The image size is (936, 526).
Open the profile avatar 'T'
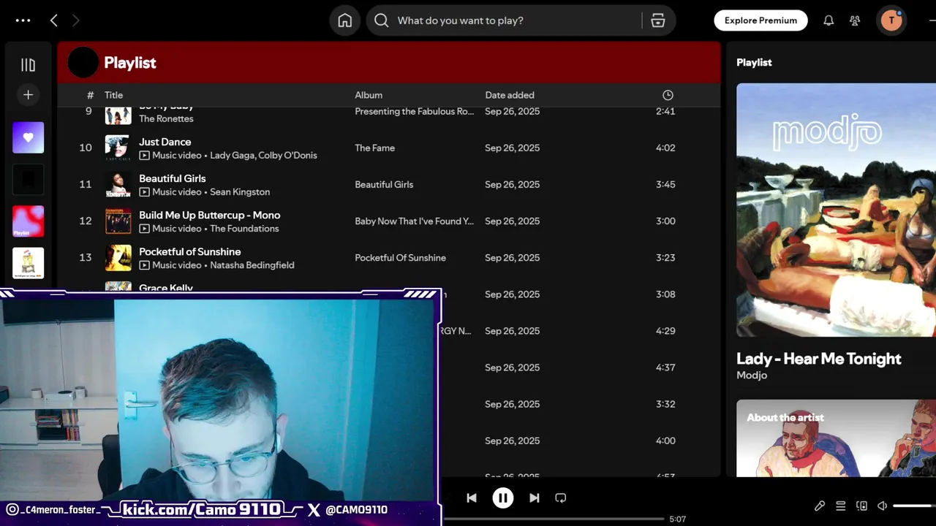pyautogui.click(x=891, y=20)
